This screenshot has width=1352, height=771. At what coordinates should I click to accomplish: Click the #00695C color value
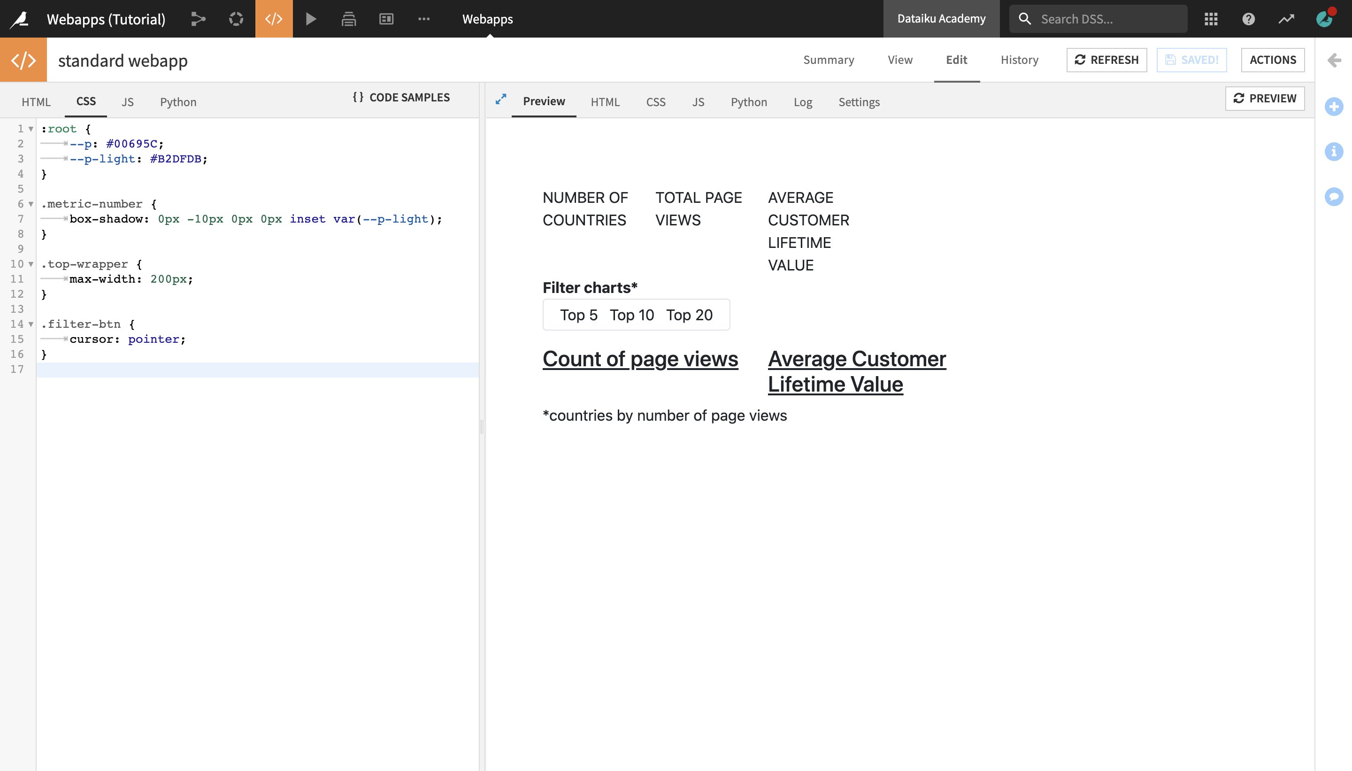tap(131, 144)
